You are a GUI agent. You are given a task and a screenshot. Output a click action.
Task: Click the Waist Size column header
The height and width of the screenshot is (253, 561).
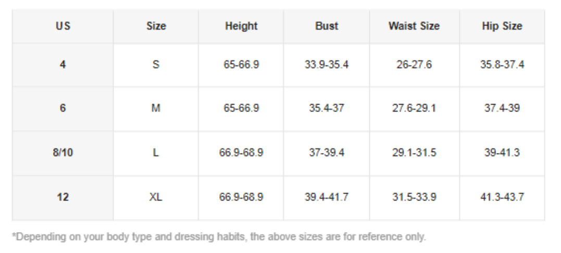414,26
